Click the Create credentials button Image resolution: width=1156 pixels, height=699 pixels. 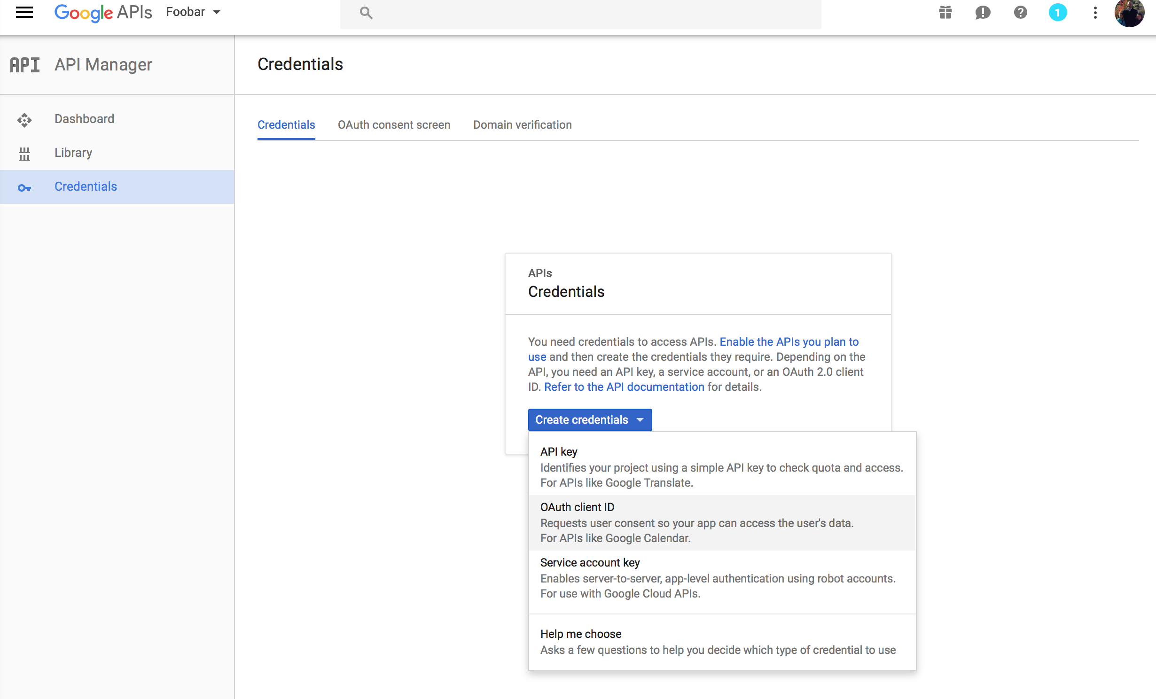[590, 419]
